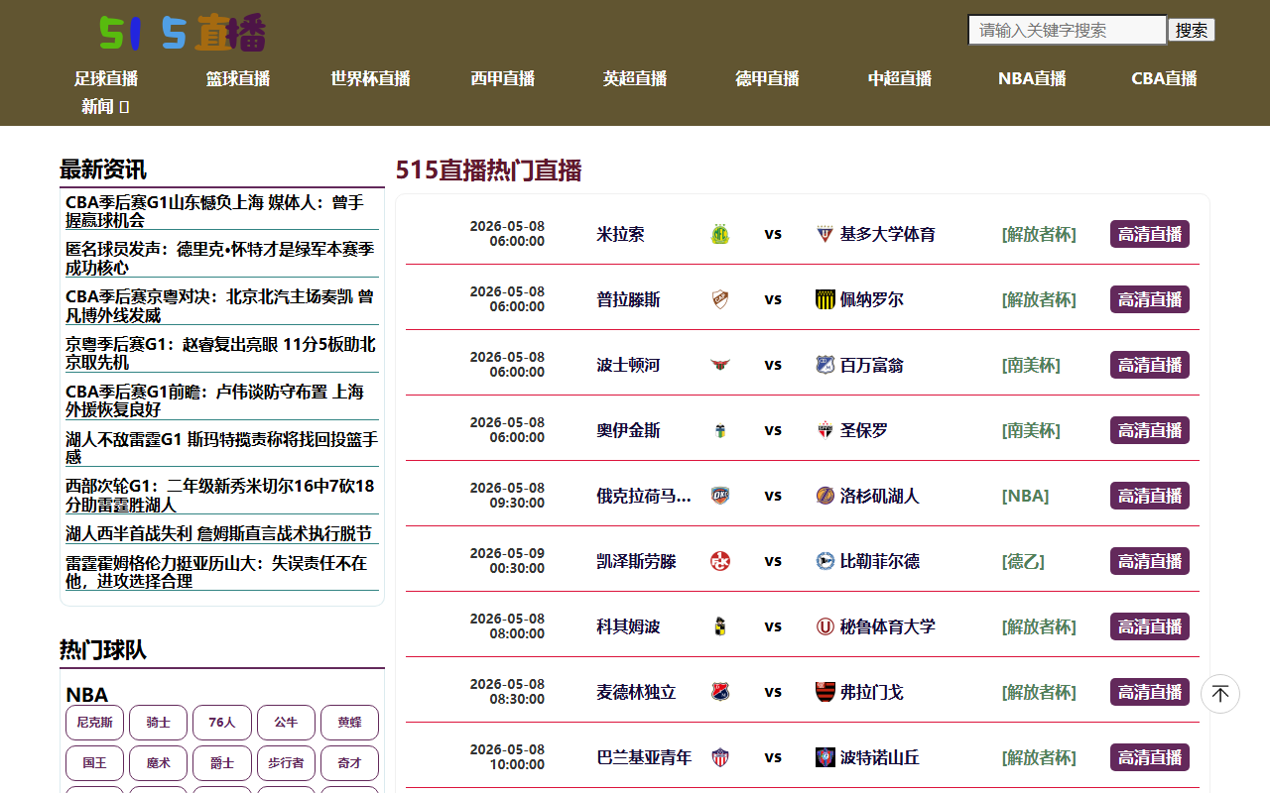Viewport: 1270px width, 793px height.
Task: Open the 西甲直播 menu item
Action: (x=503, y=78)
